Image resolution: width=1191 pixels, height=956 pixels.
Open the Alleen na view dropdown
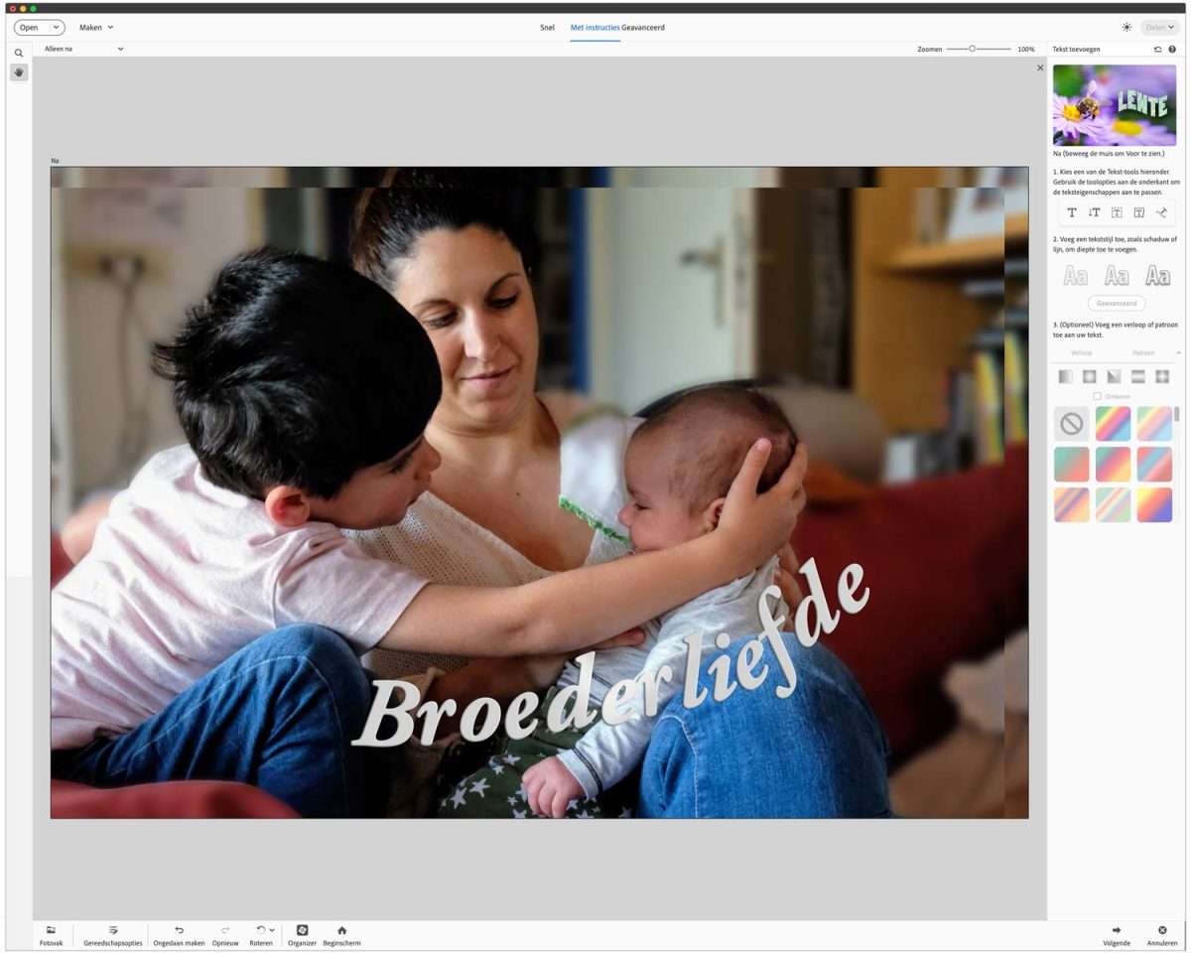coord(84,48)
